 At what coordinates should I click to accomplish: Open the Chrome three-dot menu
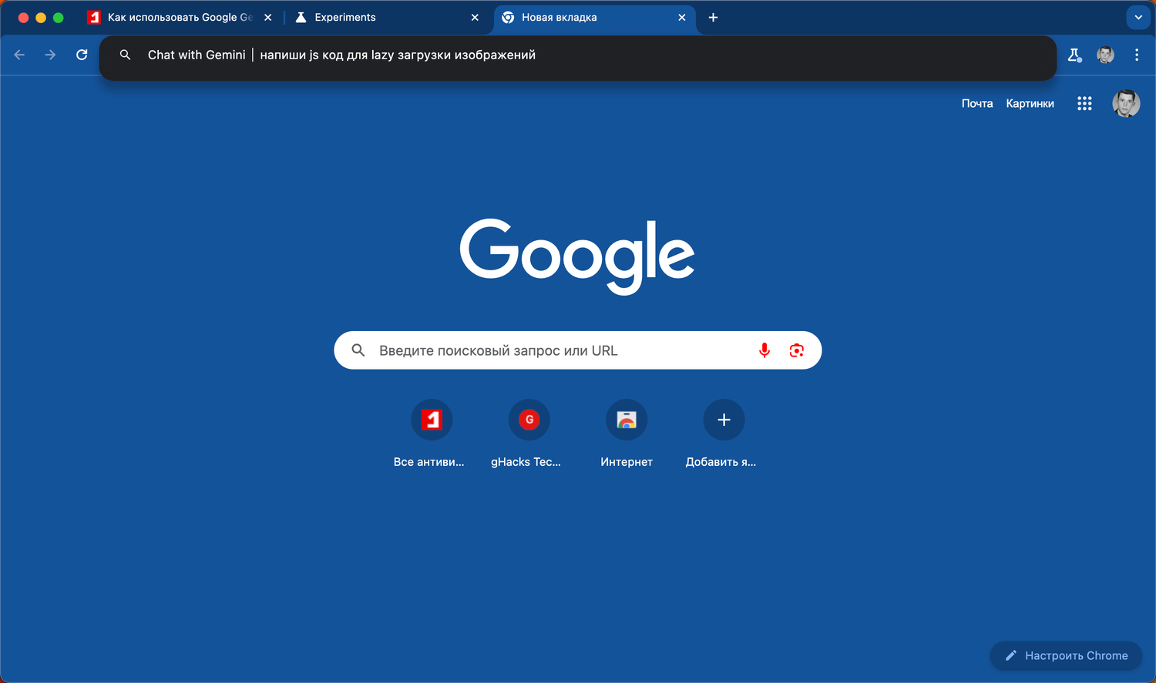[x=1137, y=55]
